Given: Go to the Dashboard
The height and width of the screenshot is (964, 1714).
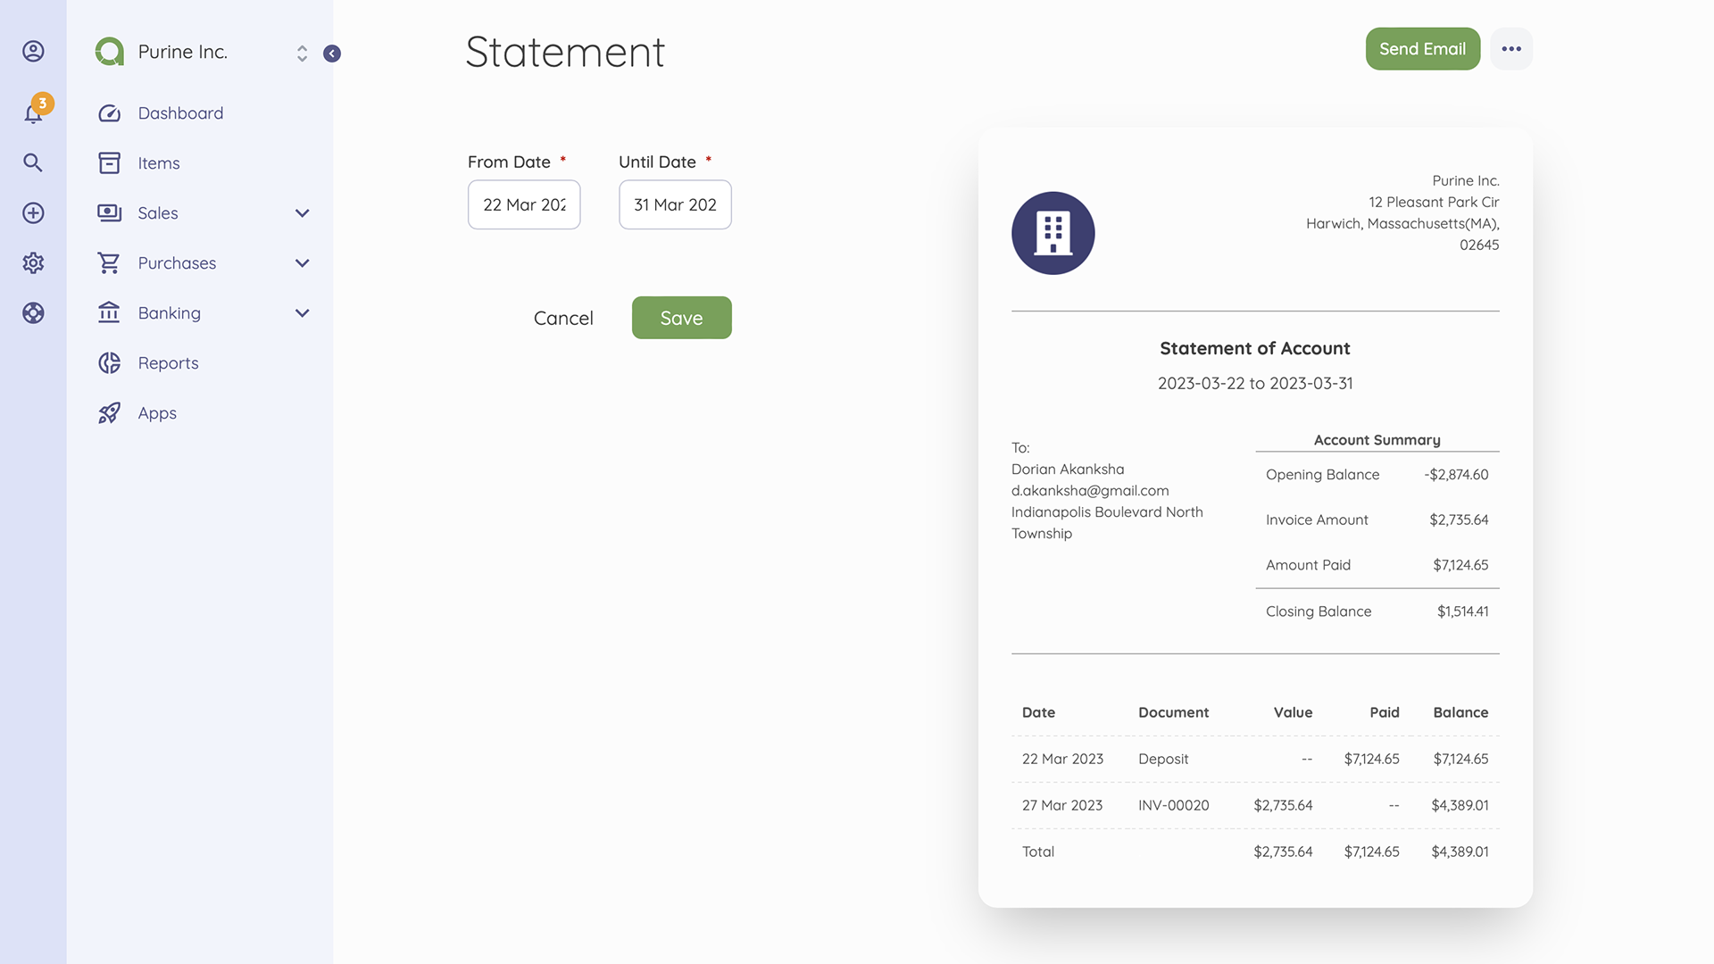Looking at the screenshot, I should pos(180,112).
